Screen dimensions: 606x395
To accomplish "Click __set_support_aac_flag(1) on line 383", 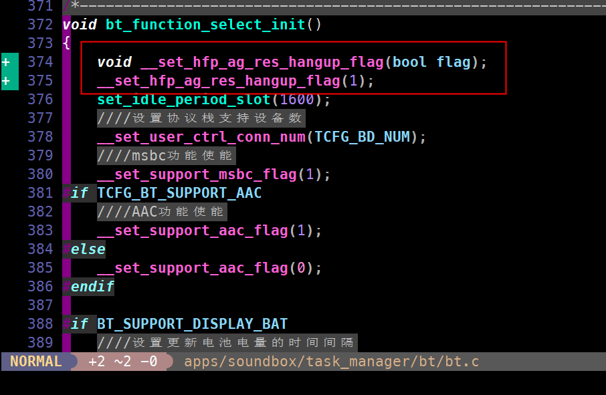I will pyautogui.click(x=209, y=231).
